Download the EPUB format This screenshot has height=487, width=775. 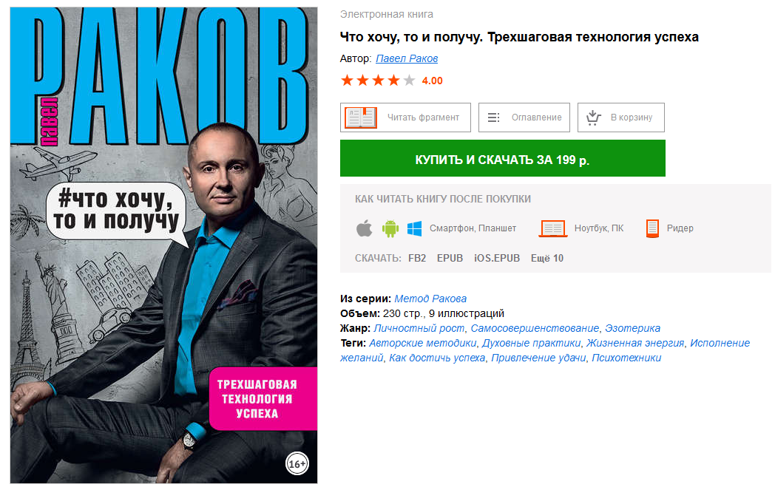(450, 259)
